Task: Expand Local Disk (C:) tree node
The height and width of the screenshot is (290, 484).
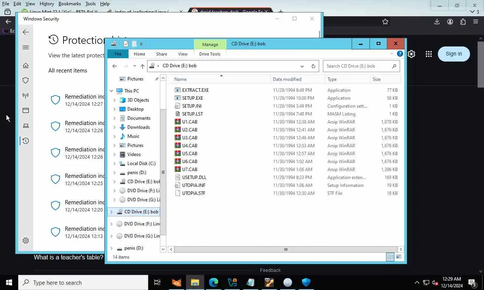Action: [x=115, y=164]
